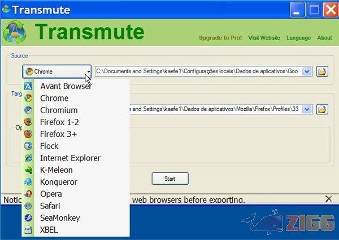The image size is (339, 240).
Task: Click the Avant Browser icon in list
Action: [28, 86]
